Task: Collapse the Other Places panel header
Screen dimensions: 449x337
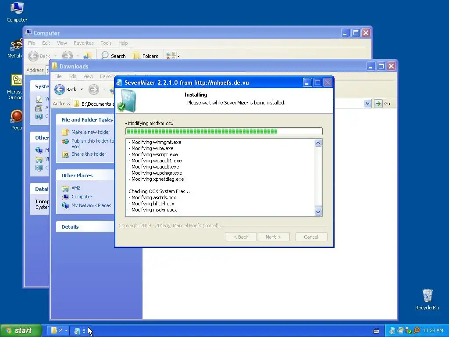Action: (x=86, y=176)
